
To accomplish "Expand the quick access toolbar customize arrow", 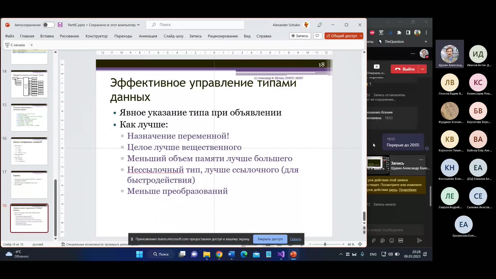I will point(32,45).
